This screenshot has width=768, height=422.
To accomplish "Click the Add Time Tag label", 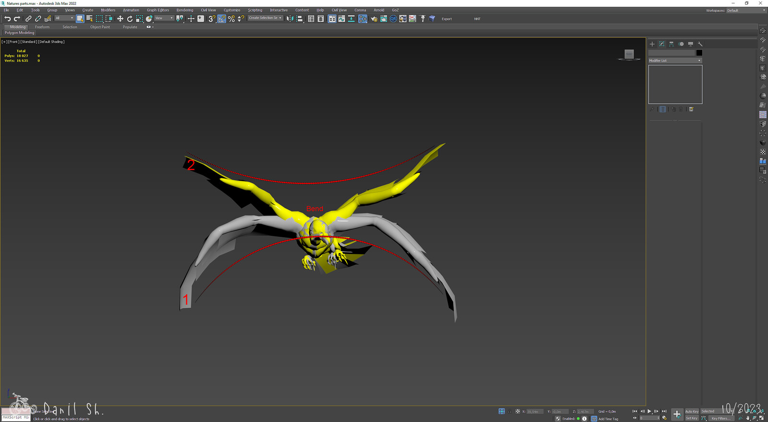I will click(608, 419).
